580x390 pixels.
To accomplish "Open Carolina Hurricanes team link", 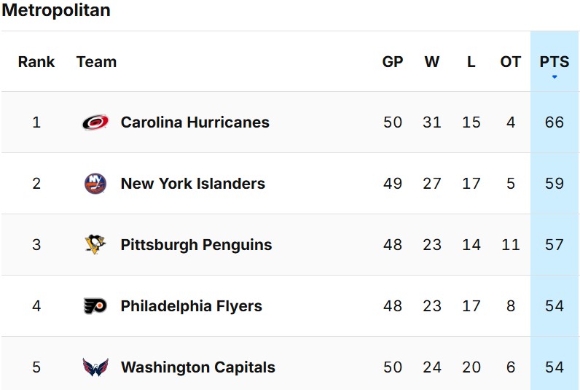I will pos(195,122).
